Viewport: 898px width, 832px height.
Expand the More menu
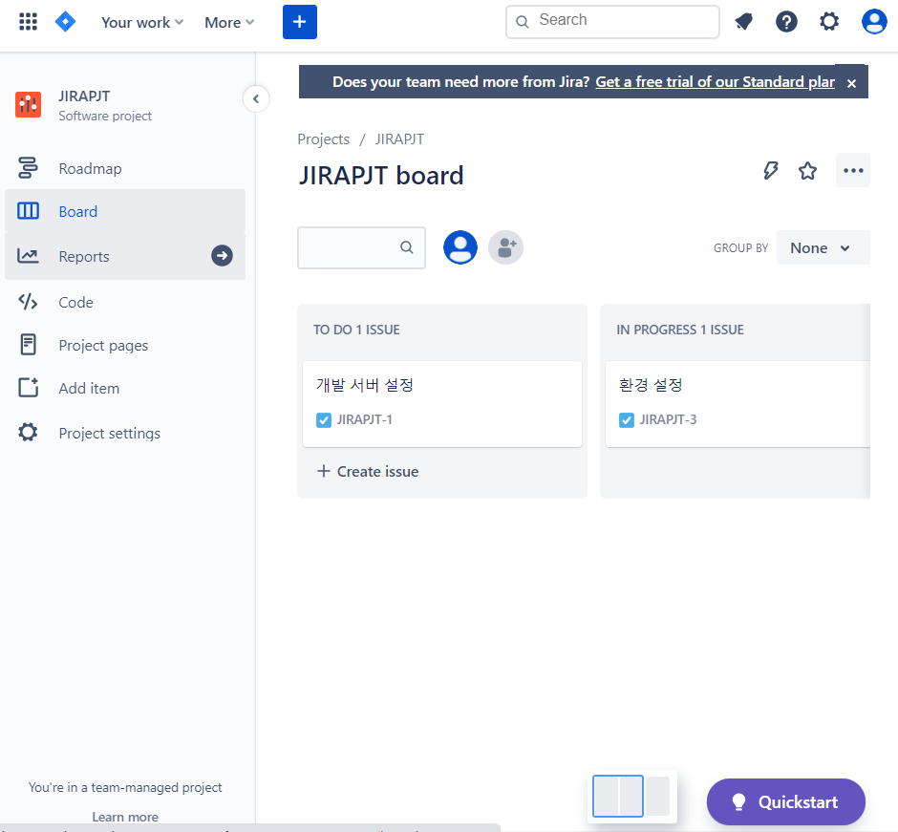pyautogui.click(x=229, y=22)
